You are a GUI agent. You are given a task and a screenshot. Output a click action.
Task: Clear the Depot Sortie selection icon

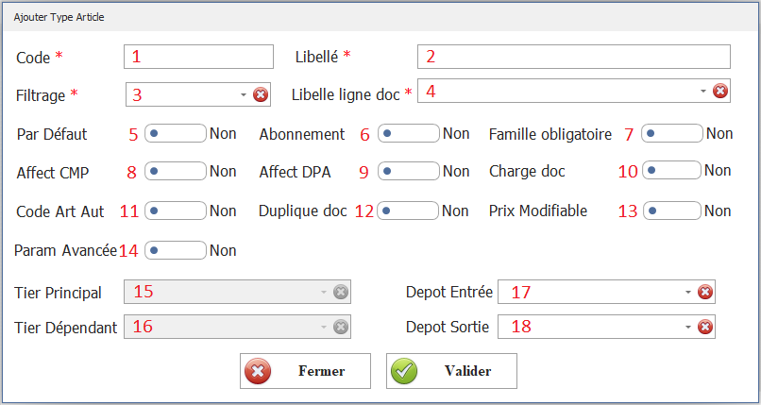[x=704, y=328]
